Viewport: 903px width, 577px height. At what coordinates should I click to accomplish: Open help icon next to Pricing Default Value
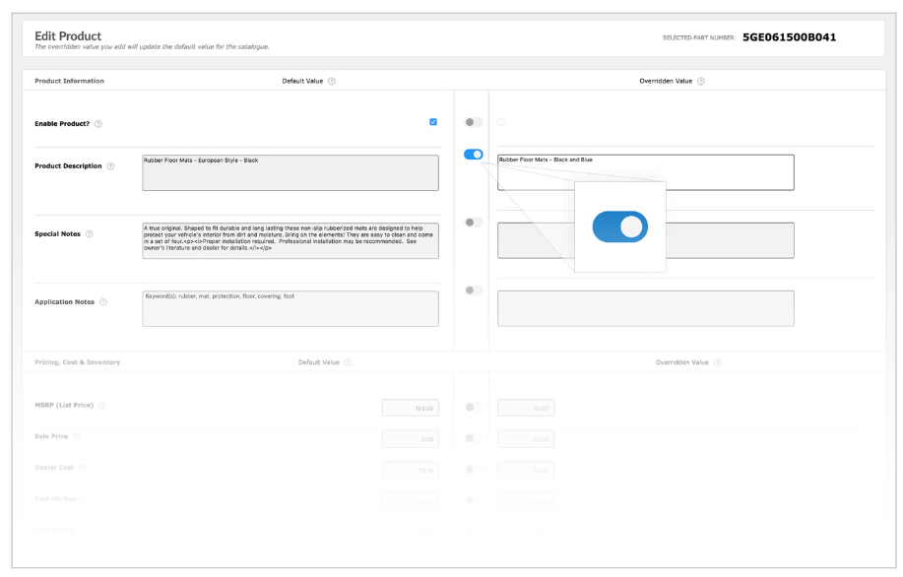coord(348,362)
